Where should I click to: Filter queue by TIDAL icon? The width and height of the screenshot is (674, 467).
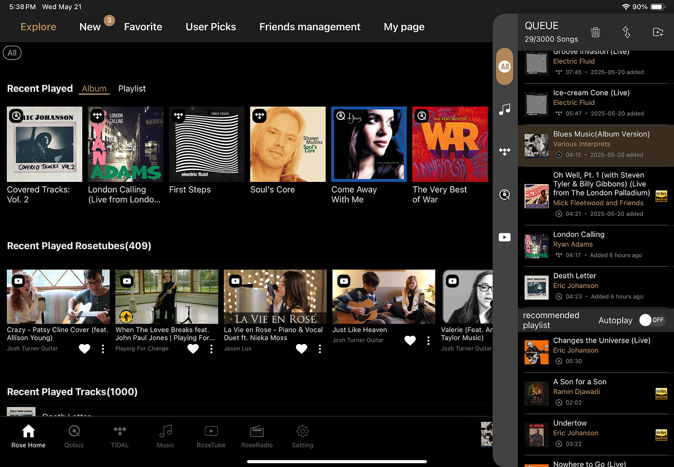point(505,152)
